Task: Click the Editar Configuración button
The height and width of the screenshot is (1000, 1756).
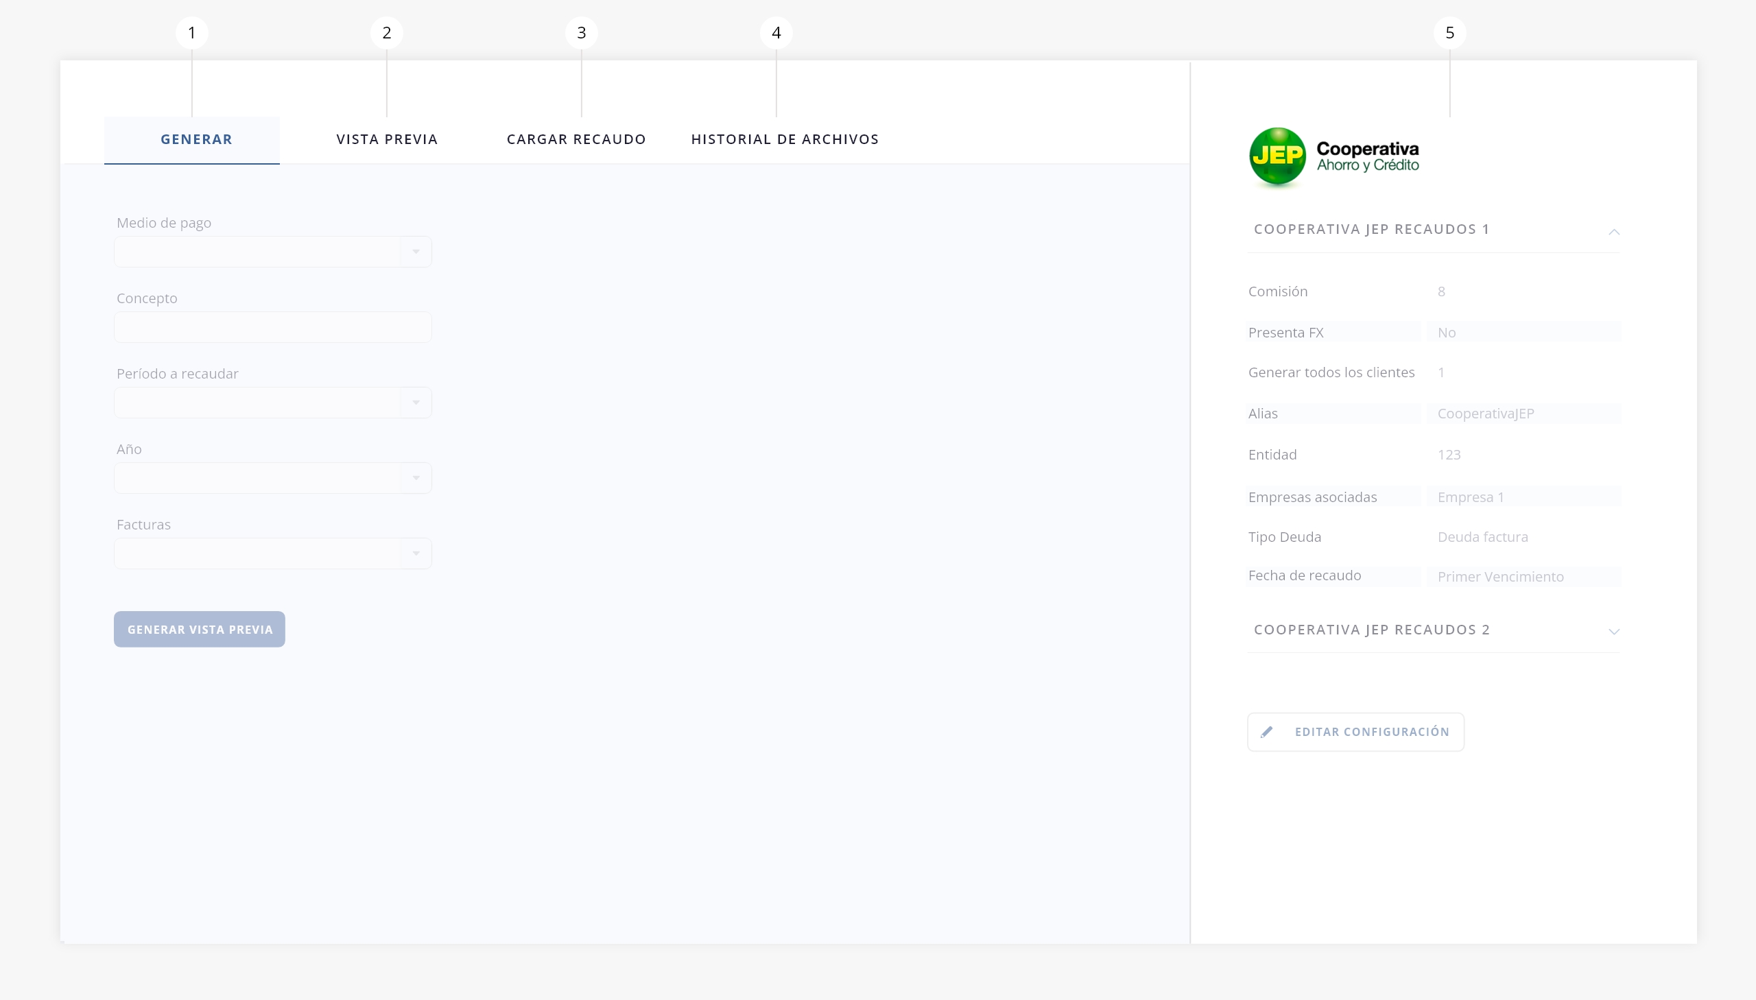Action: click(x=1355, y=732)
